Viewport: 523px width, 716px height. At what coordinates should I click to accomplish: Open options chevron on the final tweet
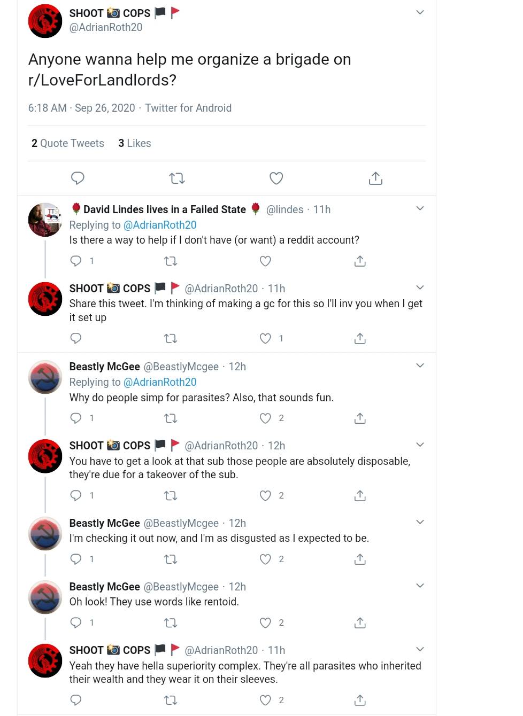420,649
